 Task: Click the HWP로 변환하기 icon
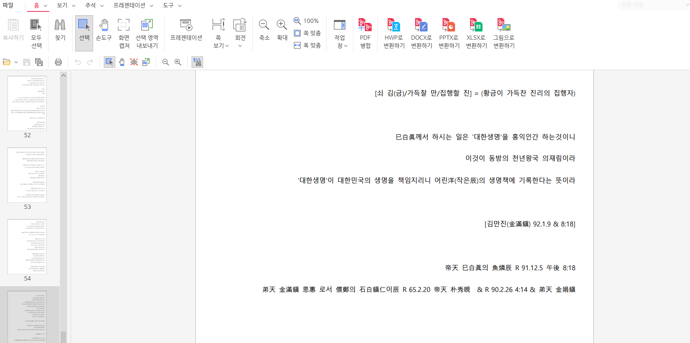pyautogui.click(x=393, y=26)
